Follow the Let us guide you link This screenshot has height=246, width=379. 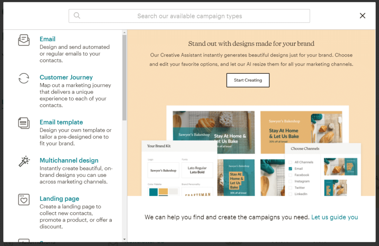(335, 217)
